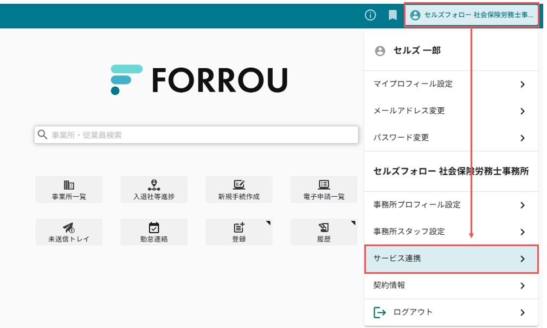Focus the 事業所・従業員検索 search field
This screenshot has height=328, width=547.
(196, 134)
